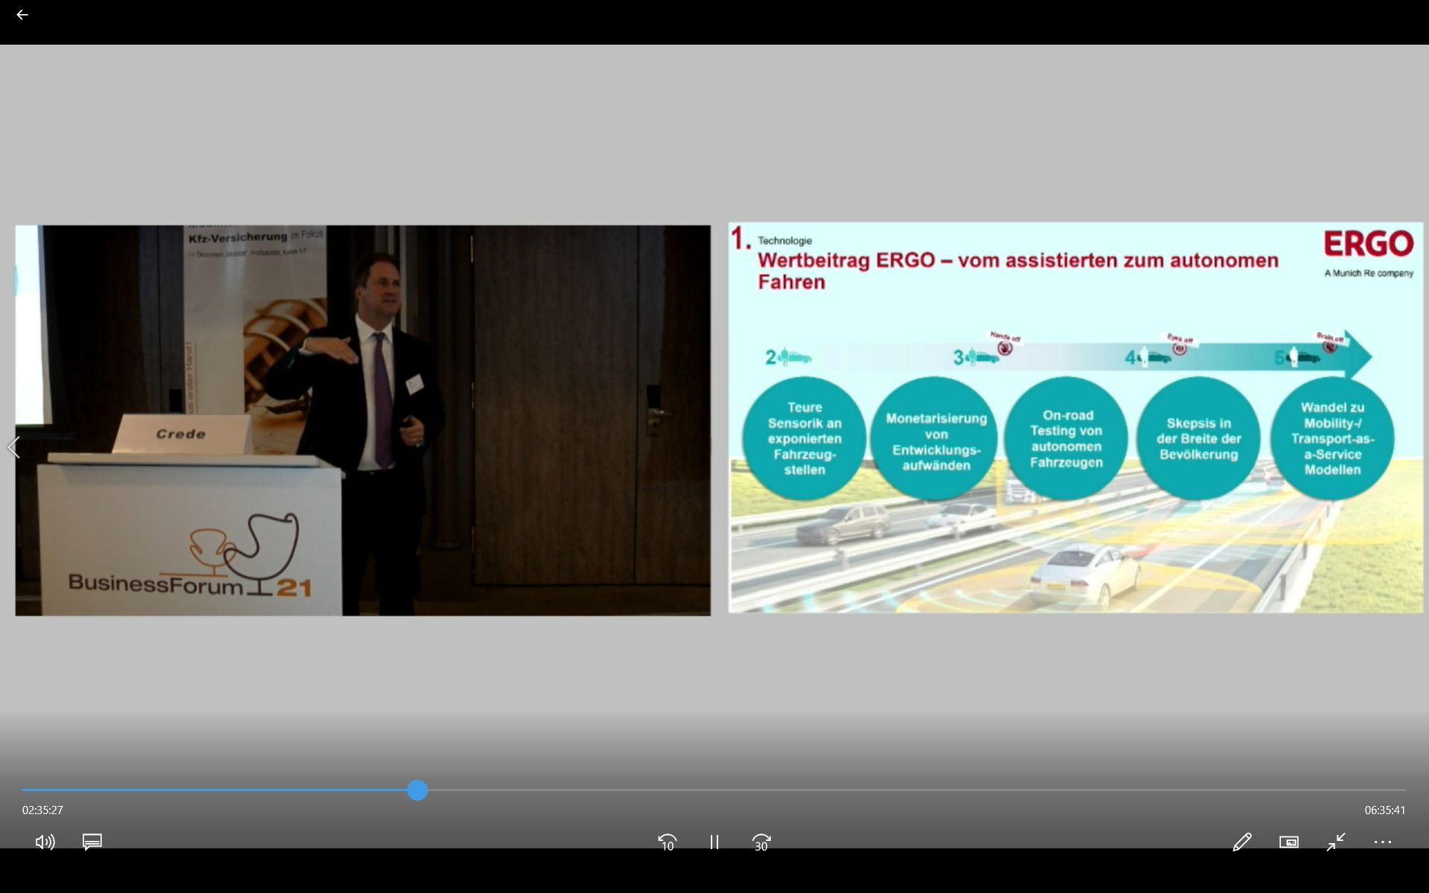The height and width of the screenshot is (893, 1429).
Task: Switch to mini view mode
Action: click(1289, 842)
